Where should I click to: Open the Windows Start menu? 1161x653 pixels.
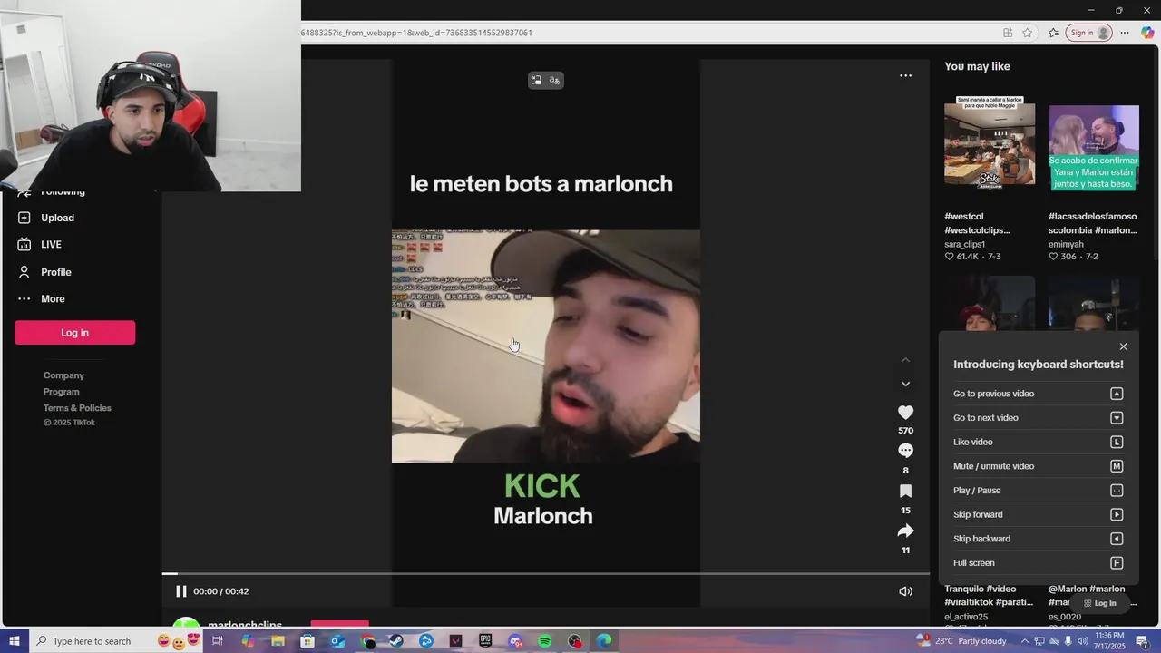point(15,641)
